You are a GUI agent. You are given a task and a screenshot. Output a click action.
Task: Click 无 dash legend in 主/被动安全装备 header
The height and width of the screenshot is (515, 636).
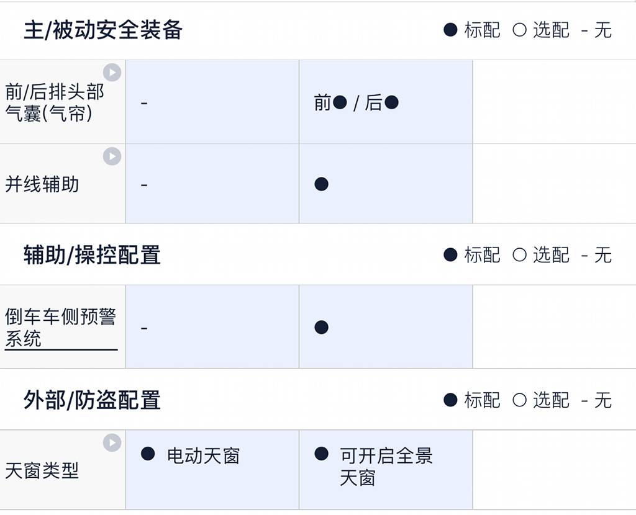597,30
